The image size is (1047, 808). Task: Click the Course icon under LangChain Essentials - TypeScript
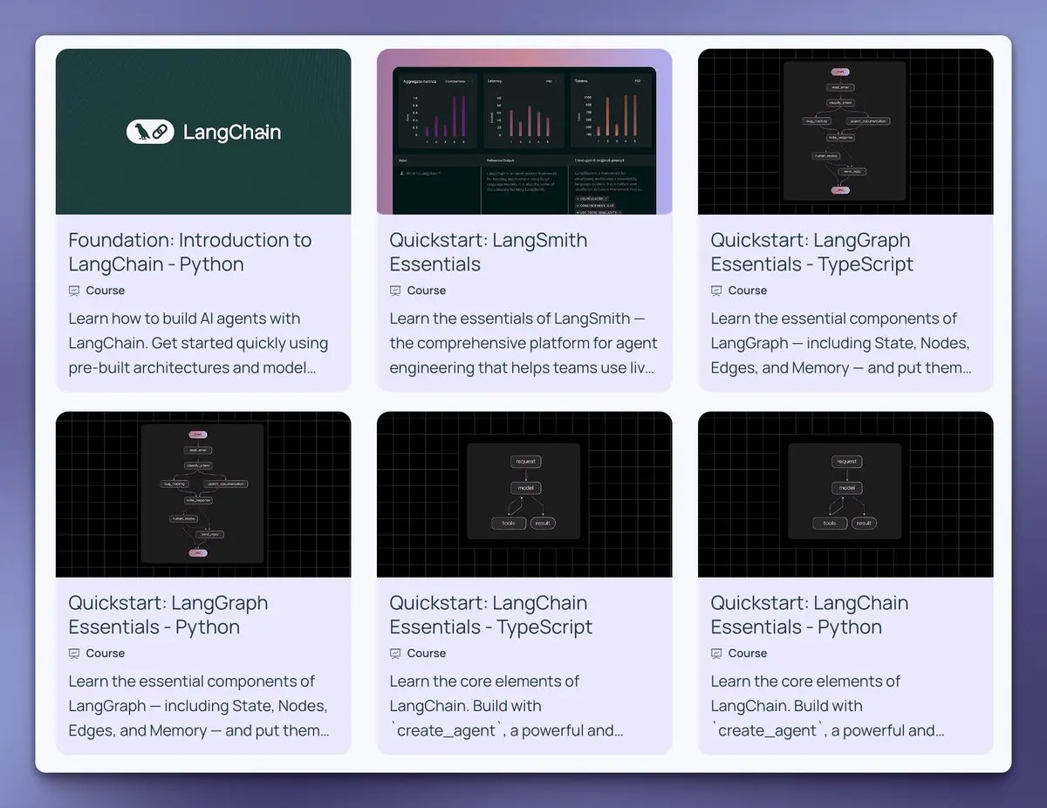395,654
